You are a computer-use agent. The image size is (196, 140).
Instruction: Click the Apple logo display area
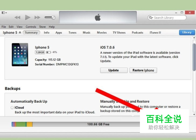coord(98,17)
